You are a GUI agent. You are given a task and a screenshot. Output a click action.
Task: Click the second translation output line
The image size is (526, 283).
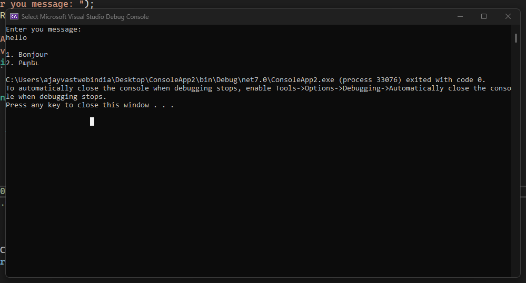coord(23,63)
